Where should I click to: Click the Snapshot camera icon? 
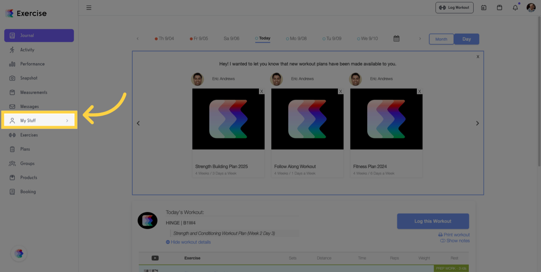pyautogui.click(x=12, y=78)
